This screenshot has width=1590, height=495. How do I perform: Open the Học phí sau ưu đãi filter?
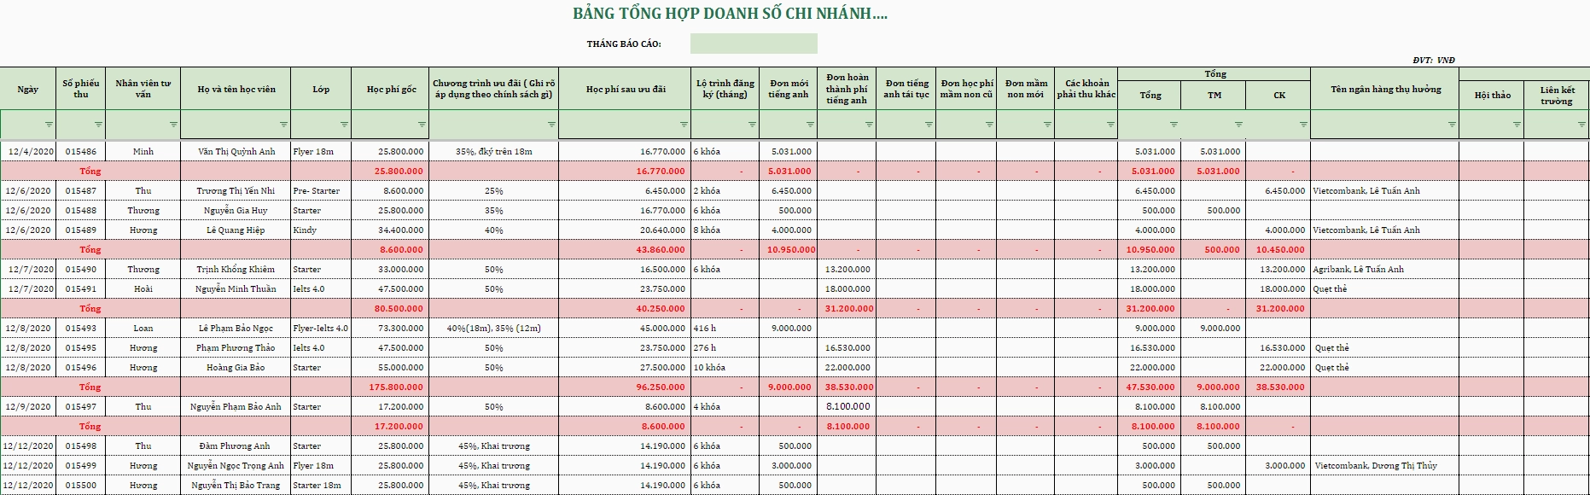682,125
